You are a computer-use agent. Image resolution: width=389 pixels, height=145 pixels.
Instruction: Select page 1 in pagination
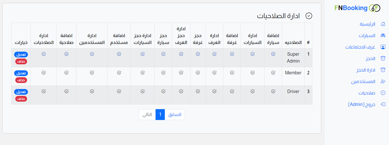160,115
